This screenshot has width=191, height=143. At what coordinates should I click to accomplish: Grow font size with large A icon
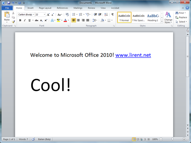tap(48, 15)
